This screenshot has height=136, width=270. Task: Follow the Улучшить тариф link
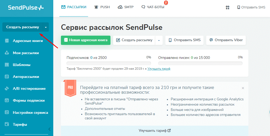(159, 69)
